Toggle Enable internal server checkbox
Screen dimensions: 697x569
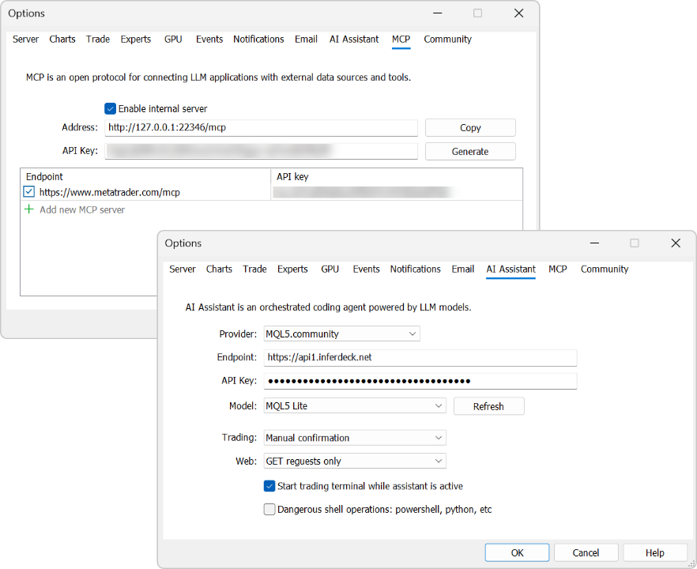click(111, 108)
